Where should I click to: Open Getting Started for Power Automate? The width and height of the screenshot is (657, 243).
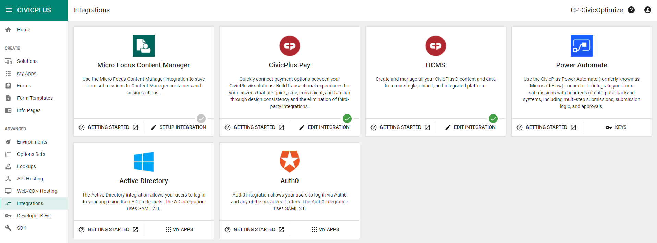click(547, 127)
